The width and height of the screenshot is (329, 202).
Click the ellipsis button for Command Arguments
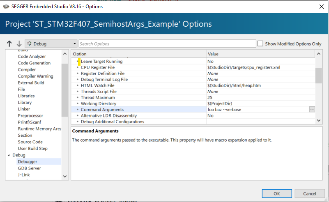point(312,109)
